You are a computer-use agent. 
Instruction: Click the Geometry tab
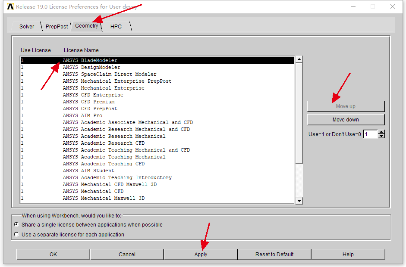tap(86, 26)
